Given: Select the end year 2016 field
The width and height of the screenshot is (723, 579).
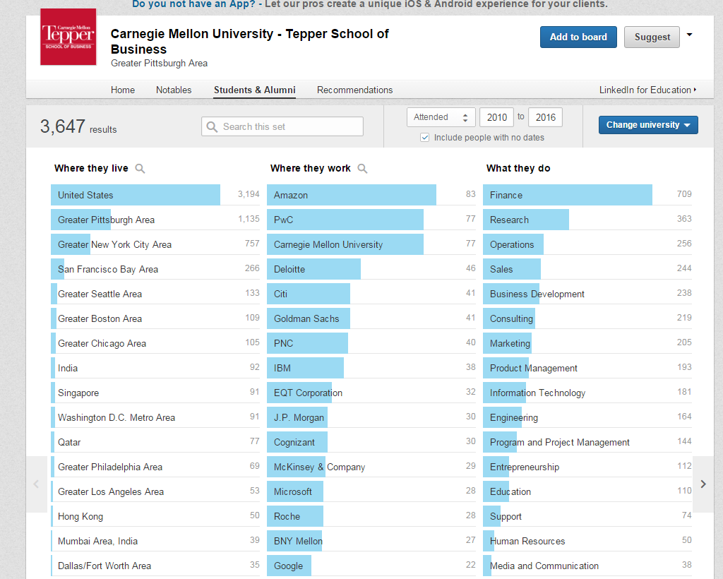Looking at the screenshot, I should pyautogui.click(x=545, y=117).
